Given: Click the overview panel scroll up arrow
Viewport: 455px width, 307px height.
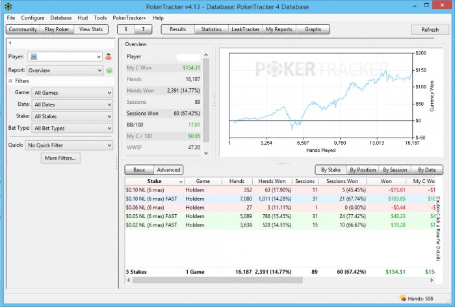Looking at the screenshot, I should click(x=206, y=55).
